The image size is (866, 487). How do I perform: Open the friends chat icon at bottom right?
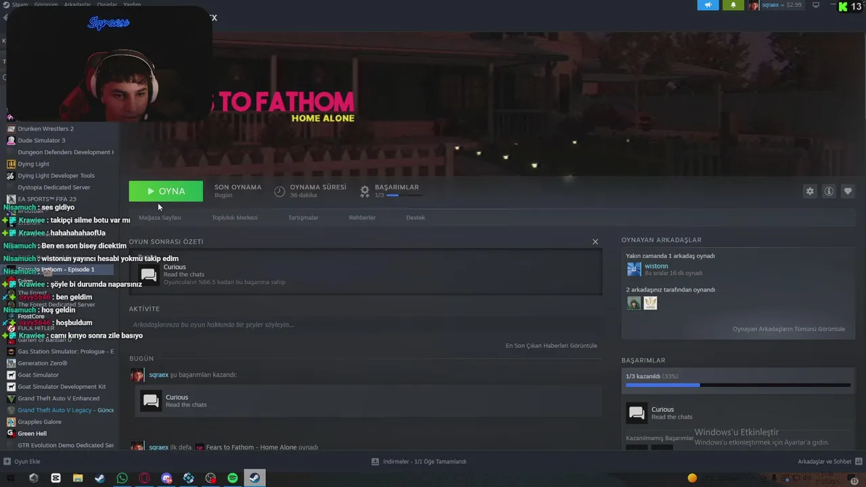click(x=858, y=461)
